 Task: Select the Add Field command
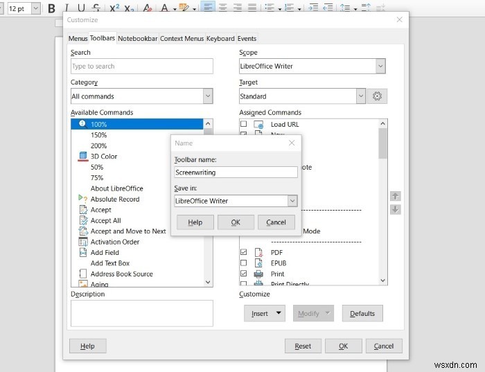(x=105, y=253)
